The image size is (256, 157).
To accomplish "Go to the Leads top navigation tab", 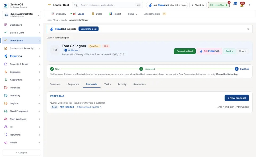I will click(78, 14).
